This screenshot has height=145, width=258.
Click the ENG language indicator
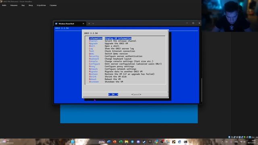point(236,142)
